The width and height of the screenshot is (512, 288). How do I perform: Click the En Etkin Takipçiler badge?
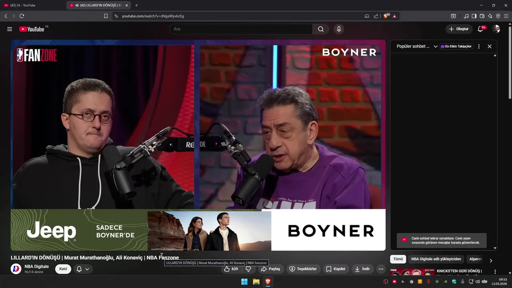(x=456, y=46)
